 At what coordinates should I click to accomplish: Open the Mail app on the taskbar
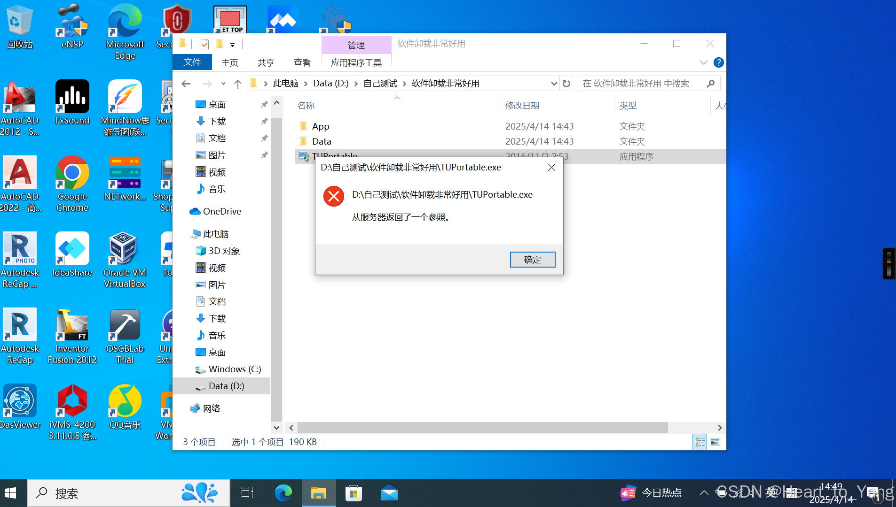pyautogui.click(x=389, y=493)
